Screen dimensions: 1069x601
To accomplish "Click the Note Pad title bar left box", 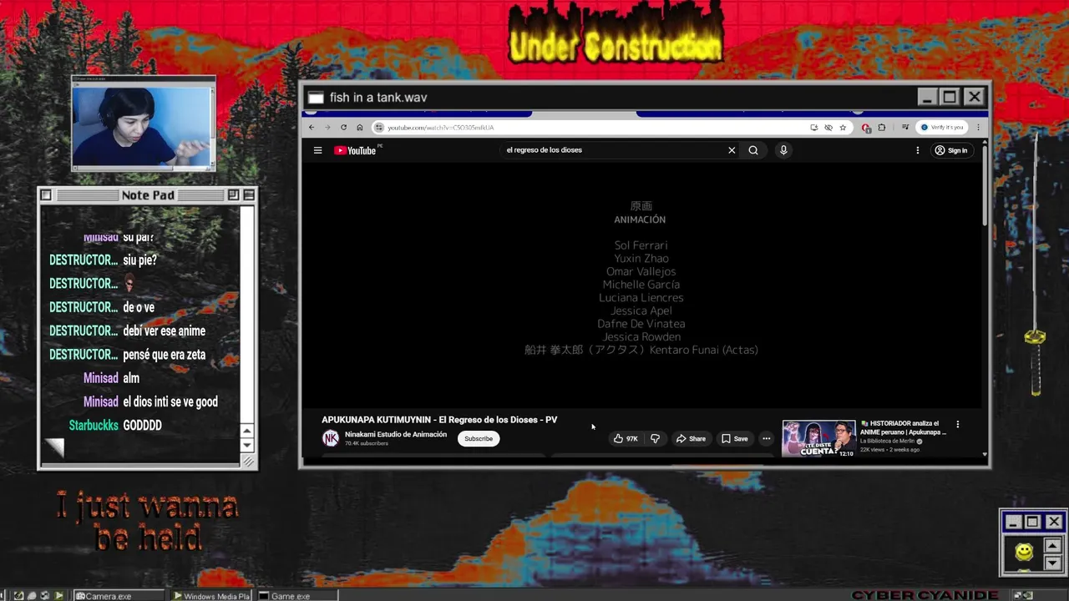I will tap(46, 195).
